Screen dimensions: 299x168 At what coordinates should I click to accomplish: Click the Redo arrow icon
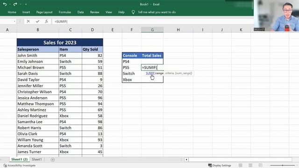pyautogui.click(x=15, y=4)
